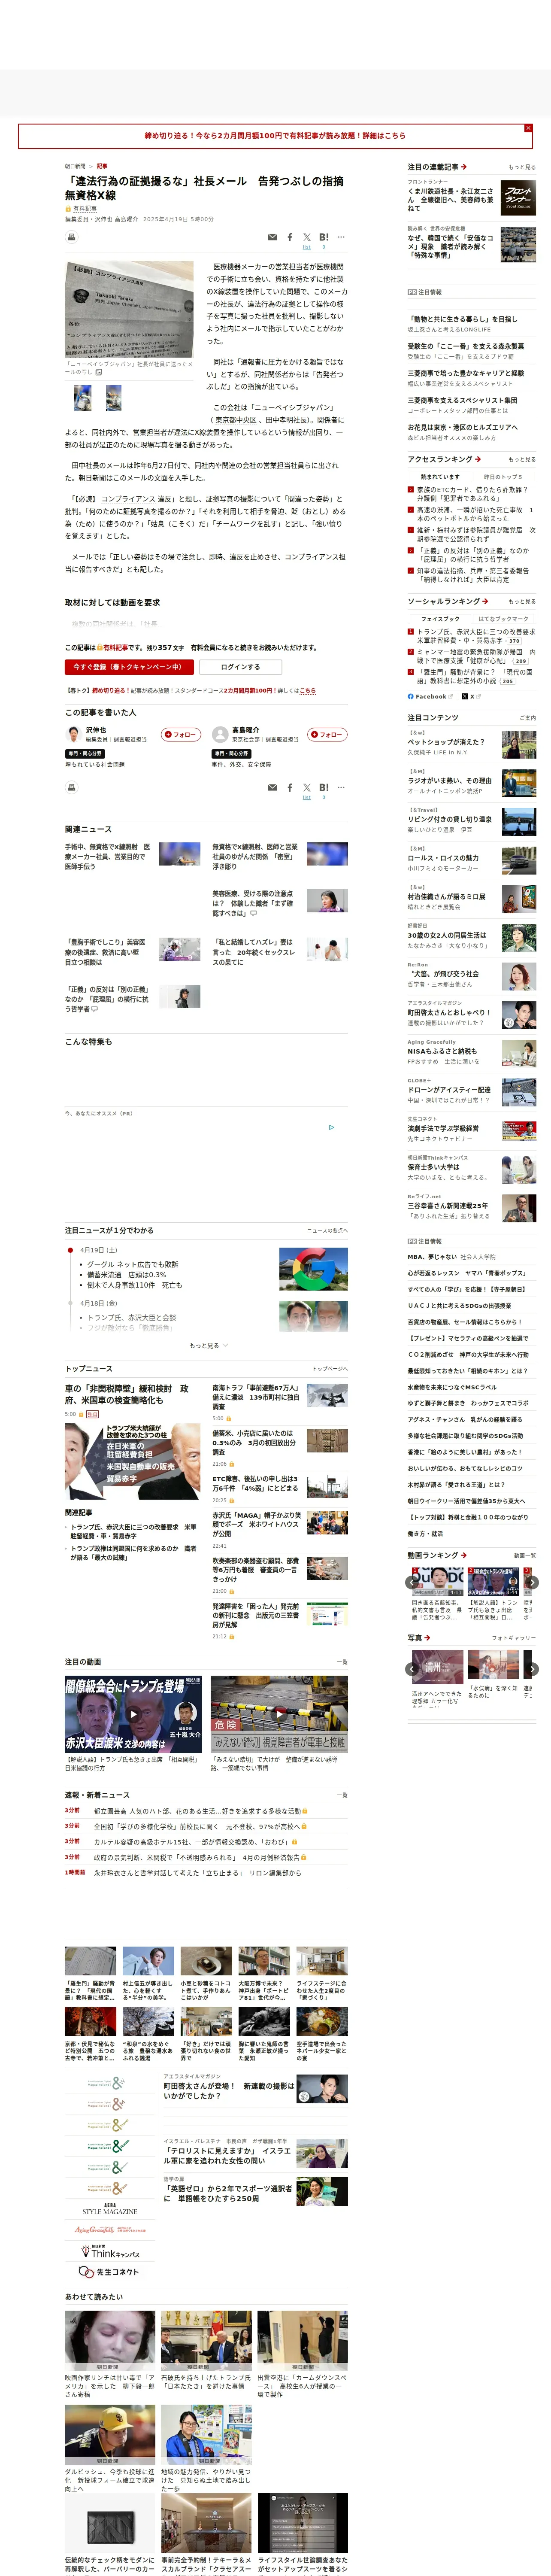Open 朝日新聞 breadcrumb link
Image resolution: width=551 pixels, height=2576 pixels.
pos(75,167)
